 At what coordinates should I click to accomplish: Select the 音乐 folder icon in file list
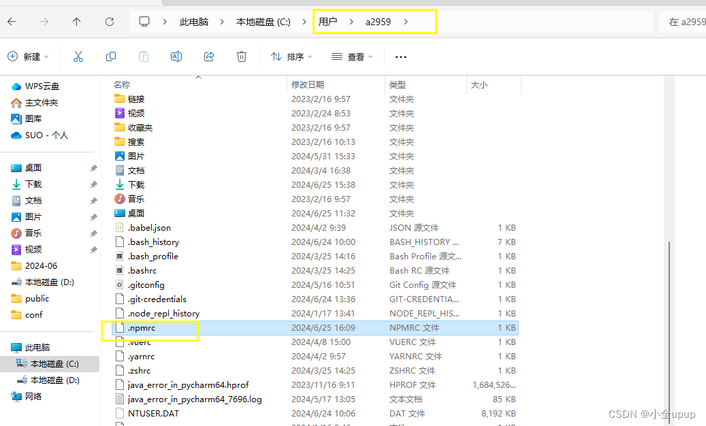tap(119, 199)
